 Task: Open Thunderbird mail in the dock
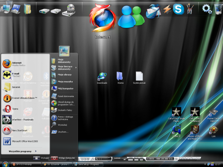(153, 11)
